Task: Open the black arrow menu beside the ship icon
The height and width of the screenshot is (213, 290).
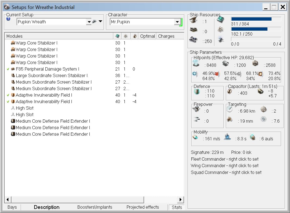Action: point(100,21)
